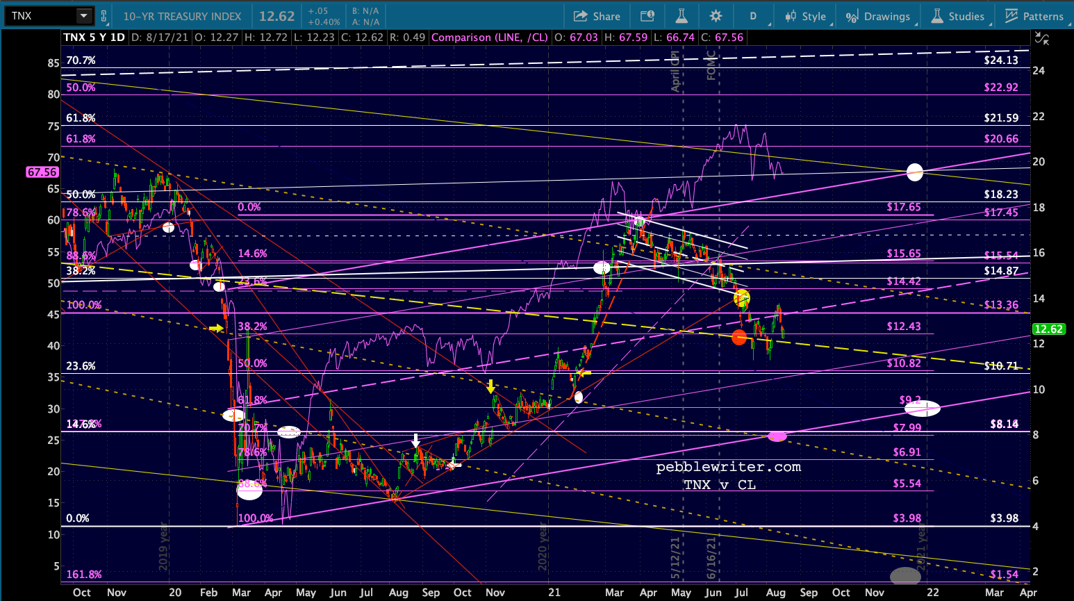Share the chart via Share button
This screenshot has width=1074, height=601.
click(597, 16)
